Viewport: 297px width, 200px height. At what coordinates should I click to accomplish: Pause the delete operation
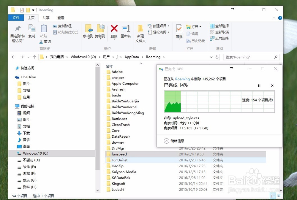pos(259,85)
